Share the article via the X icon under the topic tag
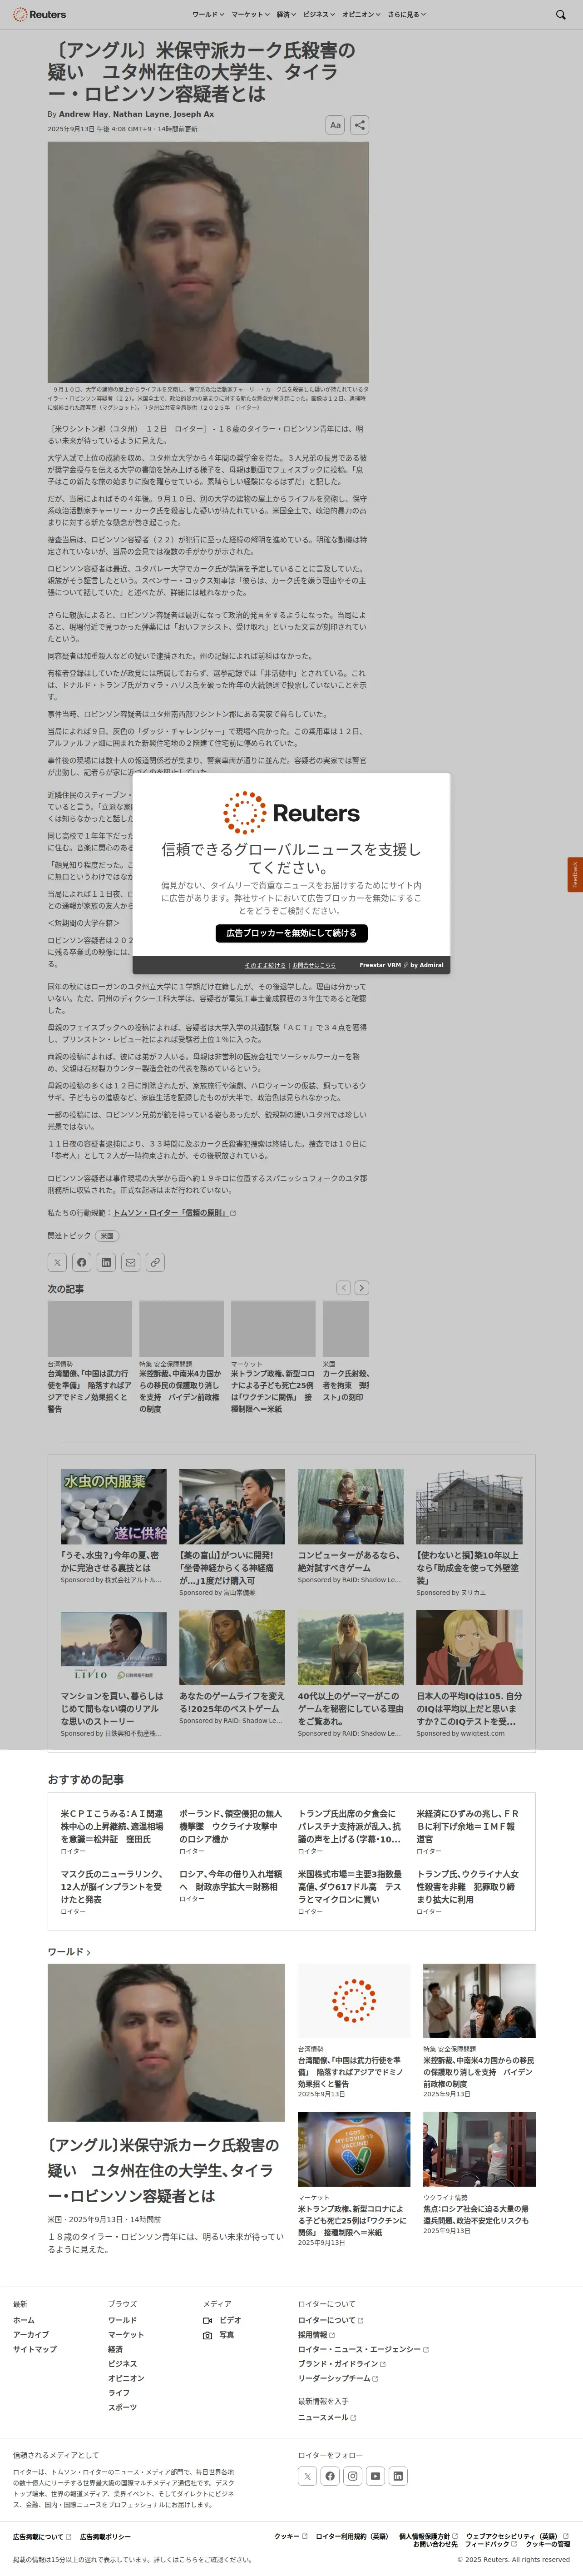583x2576 pixels. pyautogui.click(x=57, y=1262)
